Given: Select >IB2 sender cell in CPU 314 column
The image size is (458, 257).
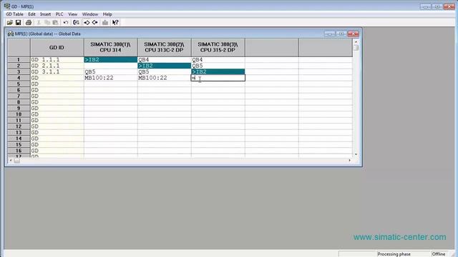Looking at the screenshot, I should pyautogui.click(x=111, y=60).
